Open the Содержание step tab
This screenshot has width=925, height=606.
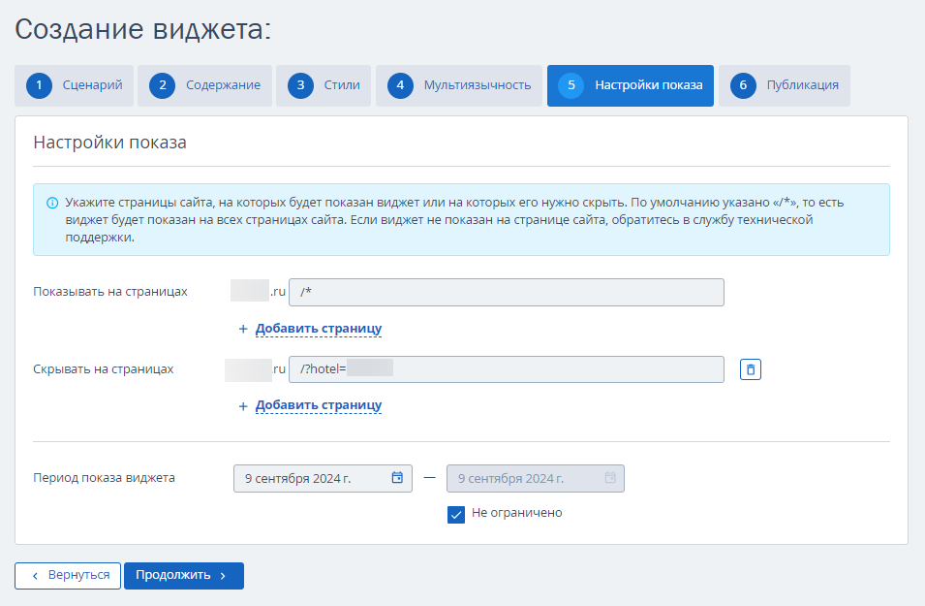point(204,85)
